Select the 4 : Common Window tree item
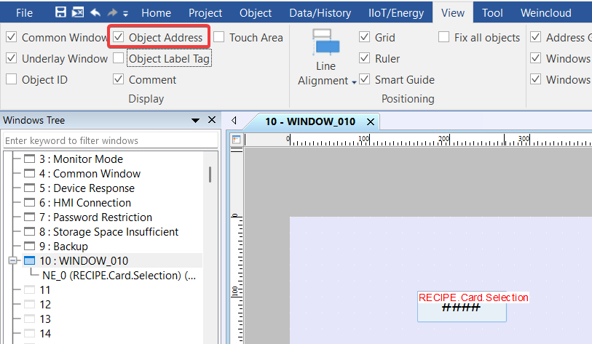This screenshot has width=592, height=344. 96,173
